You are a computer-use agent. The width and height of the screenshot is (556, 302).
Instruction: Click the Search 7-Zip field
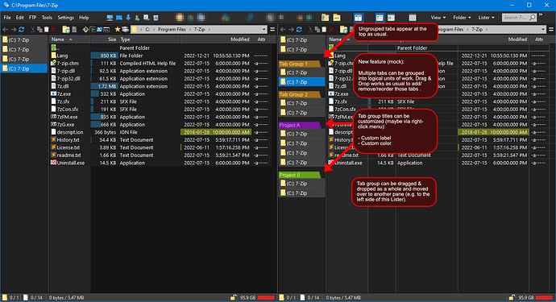tap(519, 18)
